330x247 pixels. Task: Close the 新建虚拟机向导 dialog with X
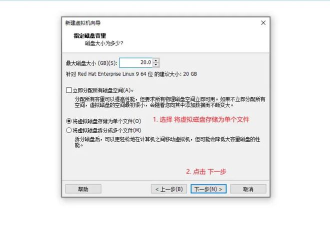[x=263, y=22]
